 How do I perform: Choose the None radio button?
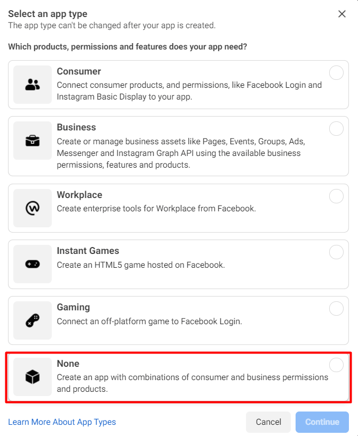(336, 365)
